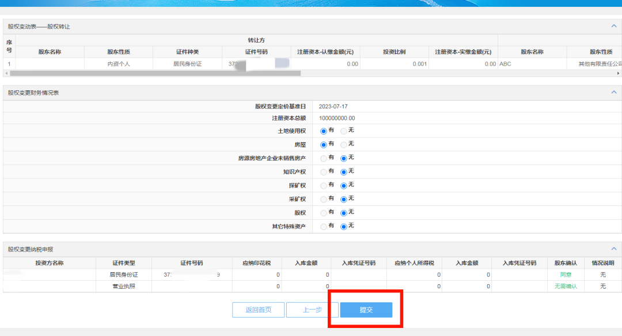Click the 同意 shareholder confirmation status
This screenshot has width=622, height=336.
coord(566,274)
